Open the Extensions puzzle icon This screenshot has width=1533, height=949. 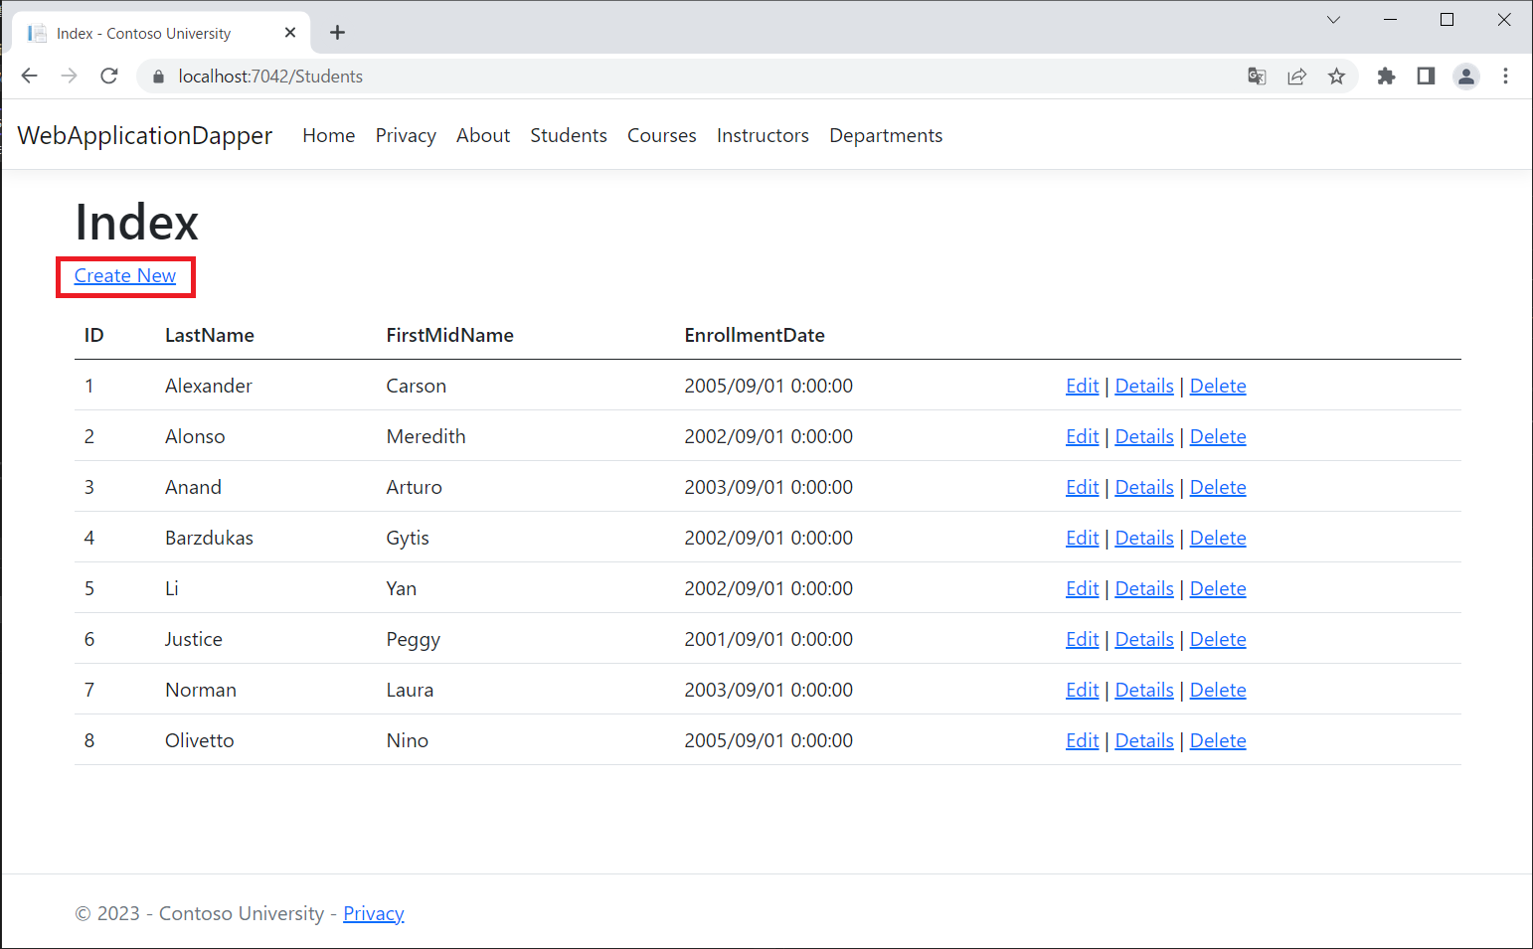(1386, 77)
